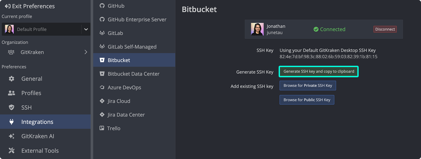Click the GitKraken AI sparkle icon
Viewport: 421px width, 159px height.
[12, 136]
